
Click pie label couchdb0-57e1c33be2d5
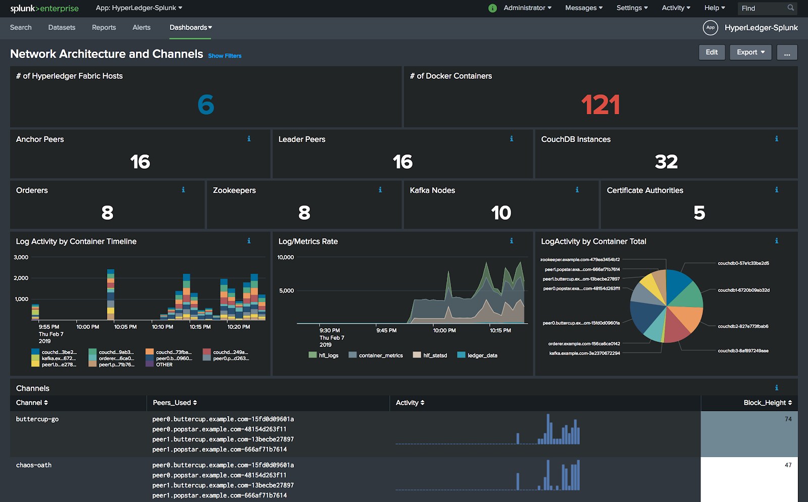point(743,263)
